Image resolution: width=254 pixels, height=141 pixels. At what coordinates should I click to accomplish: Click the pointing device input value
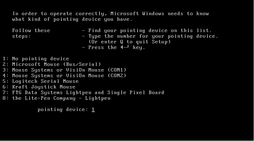[93, 110]
